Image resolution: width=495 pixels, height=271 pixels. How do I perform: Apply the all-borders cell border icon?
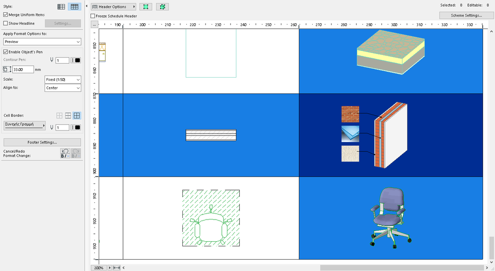pyautogui.click(x=77, y=115)
